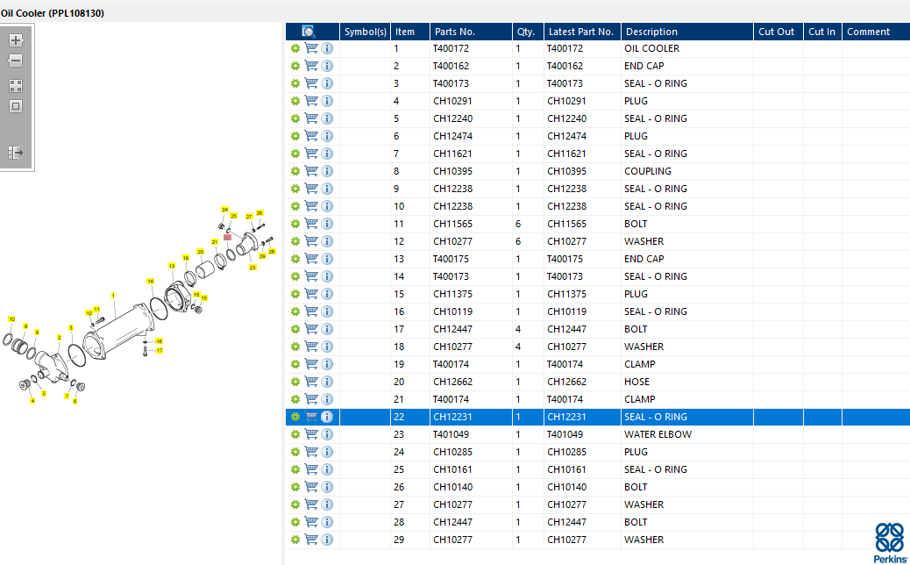Add item 17 BOLT CH12447 to cart
Image resolution: width=910 pixels, height=565 pixels.
coord(311,329)
